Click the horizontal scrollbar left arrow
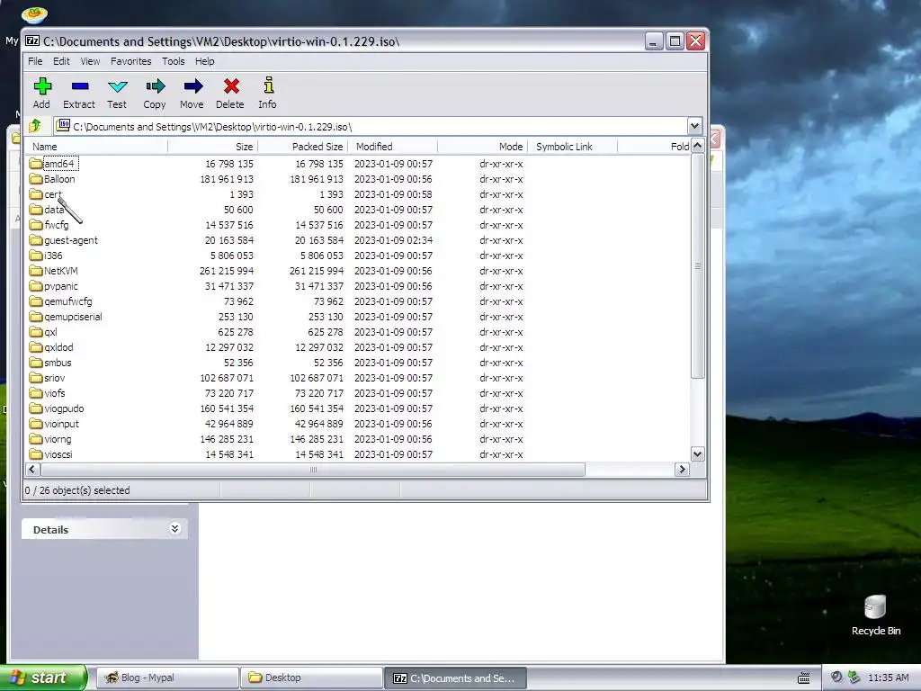The width and height of the screenshot is (921, 691). [x=32, y=469]
